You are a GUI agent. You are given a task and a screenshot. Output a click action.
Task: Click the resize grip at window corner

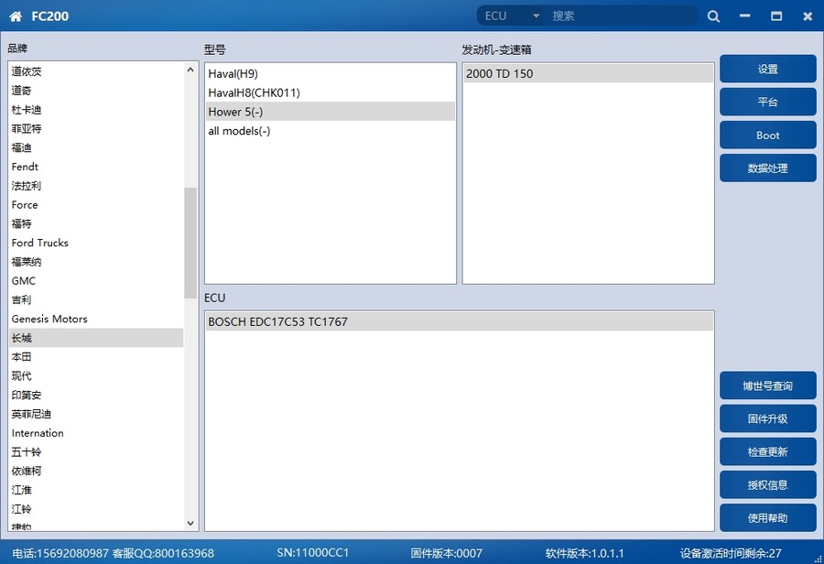pyautogui.click(x=819, y=559)
